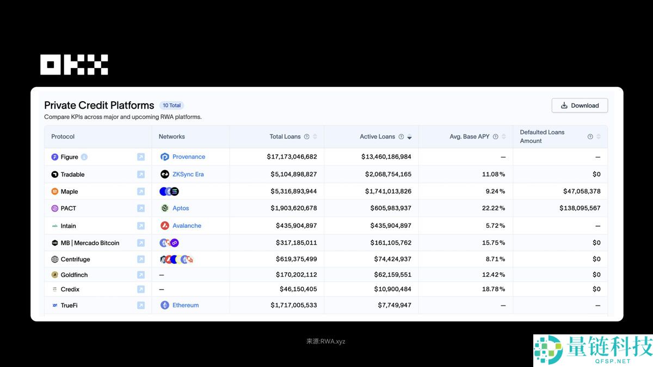This screenshot has width=653, height=367.
Task: Open the ZKSync Era network link
Action: [x=188, y=175]
